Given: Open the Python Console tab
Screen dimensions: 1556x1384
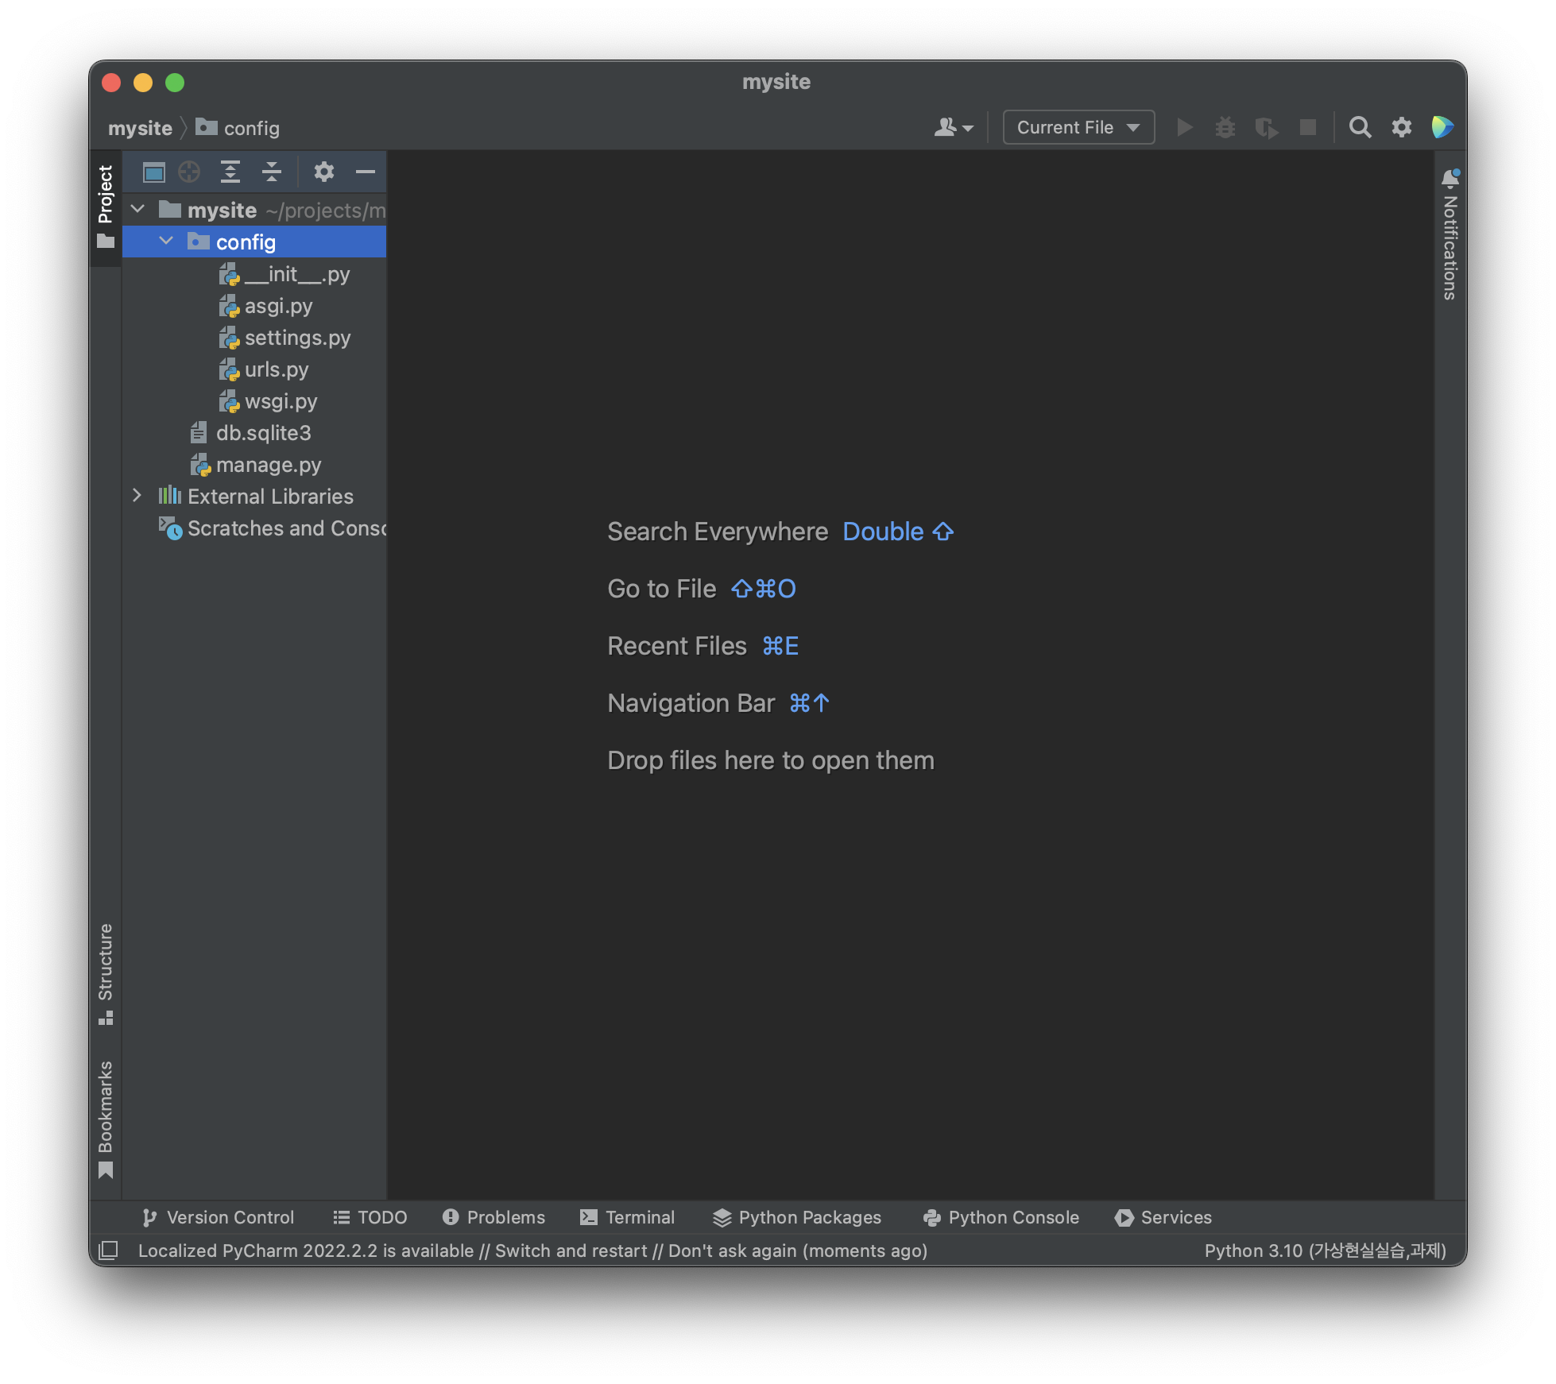Looking at the screenshot, I should 1001,1217.
